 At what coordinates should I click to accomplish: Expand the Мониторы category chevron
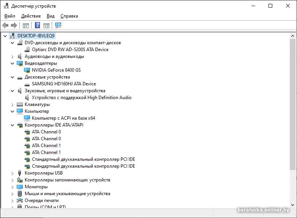(x=12, y=187)
